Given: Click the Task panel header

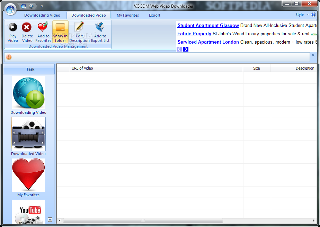Looking at the screenshot, I should (29, 69).
